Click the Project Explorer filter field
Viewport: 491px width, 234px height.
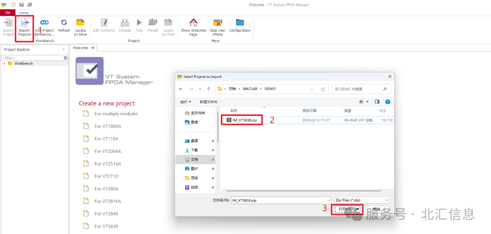click(x=32, y=58)
